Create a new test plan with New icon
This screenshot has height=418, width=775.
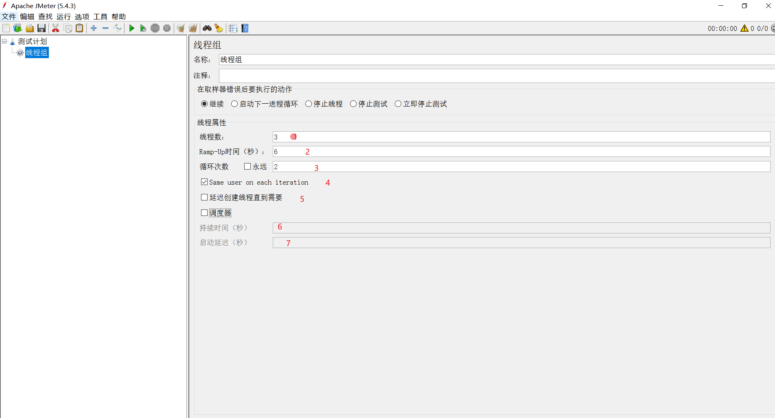(6, 28)
